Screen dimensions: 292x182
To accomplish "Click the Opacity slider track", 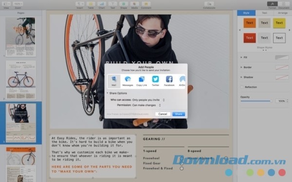I will click(256, 101).
